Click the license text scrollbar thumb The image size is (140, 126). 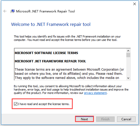tap(128, 55)
